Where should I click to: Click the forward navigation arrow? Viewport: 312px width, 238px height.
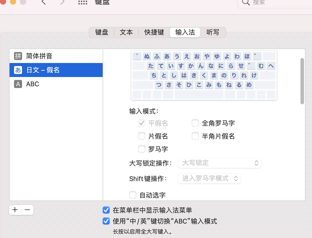pyautogui.click(x=62, y=2)
